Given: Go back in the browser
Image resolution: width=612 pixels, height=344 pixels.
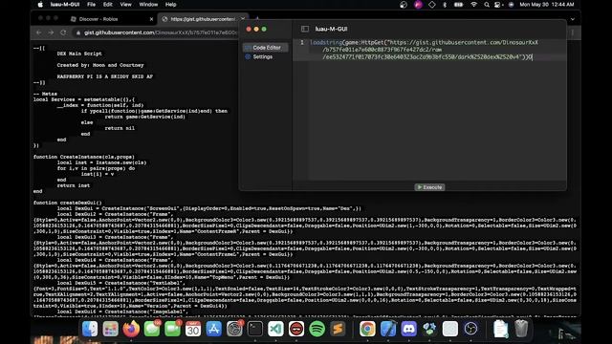Looking at the screenshot, I should click(x=38, y=32).
